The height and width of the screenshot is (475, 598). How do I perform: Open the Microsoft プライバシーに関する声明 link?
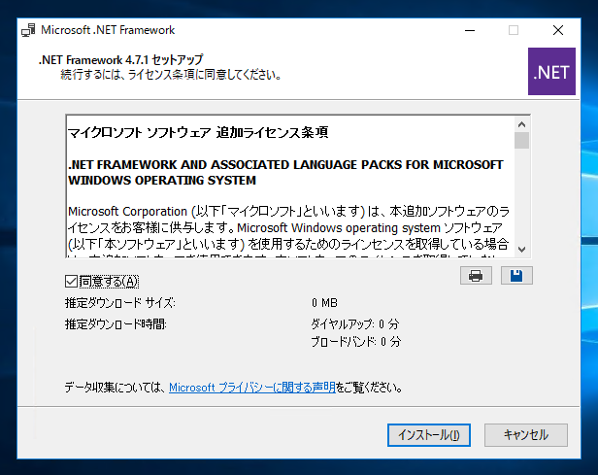click(252, 388)
